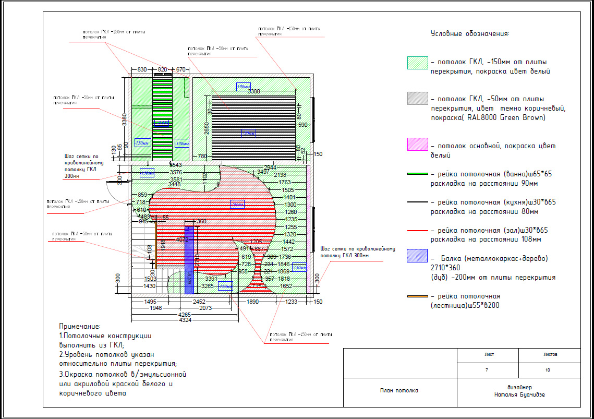594x419 pixels.
Task: Pick the magenta hatched legend swatch
Action: click(417, 144)
